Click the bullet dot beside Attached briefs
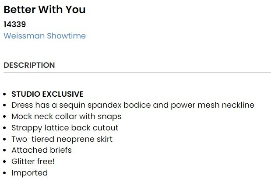271x179 pixels. 5,151
